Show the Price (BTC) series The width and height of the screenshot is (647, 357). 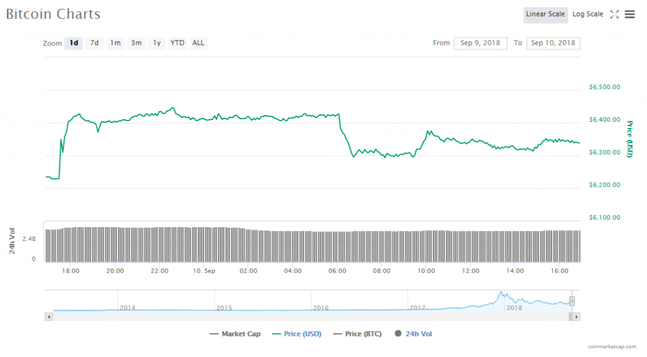[x=358, y=334]
